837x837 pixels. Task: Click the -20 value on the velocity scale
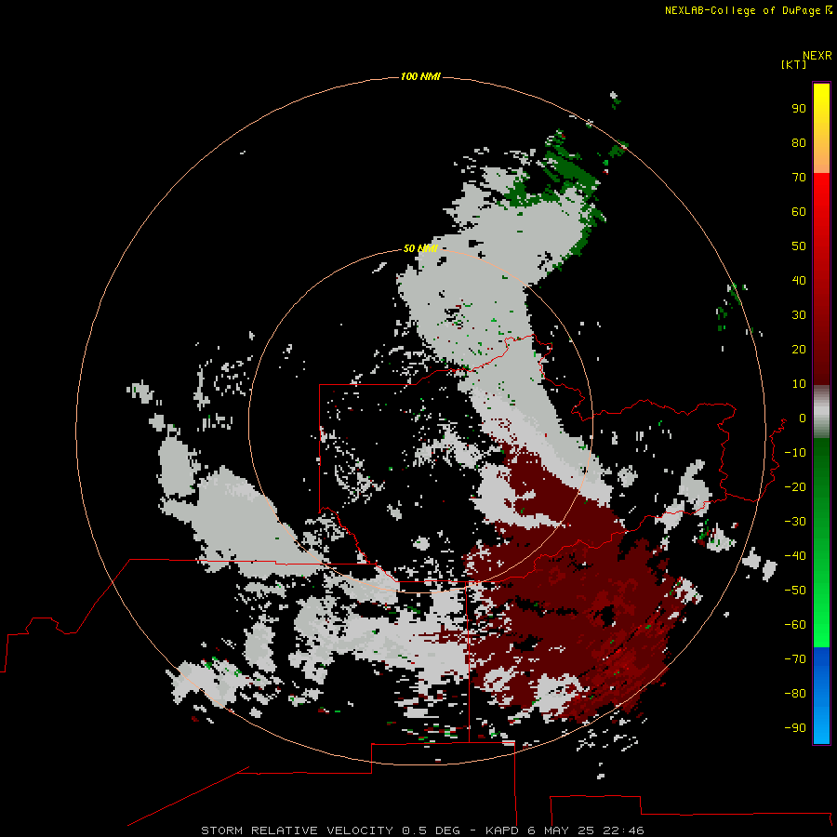click(x=795, y=486)
